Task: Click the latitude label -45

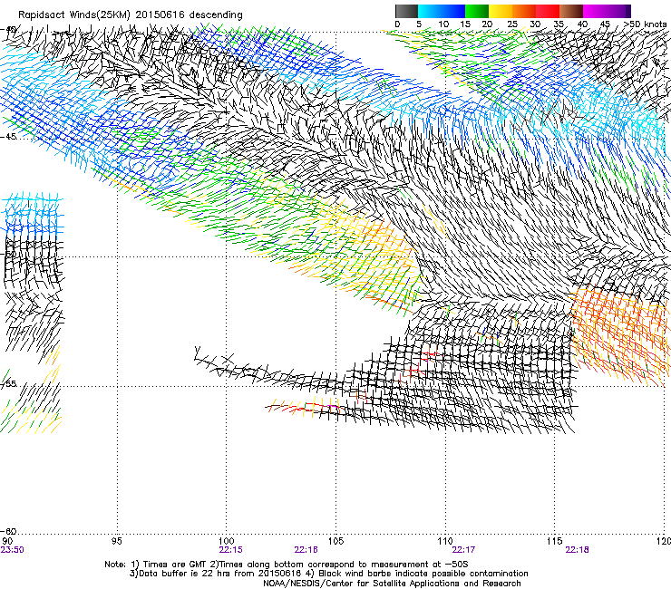Action: [x=10, y=137]
